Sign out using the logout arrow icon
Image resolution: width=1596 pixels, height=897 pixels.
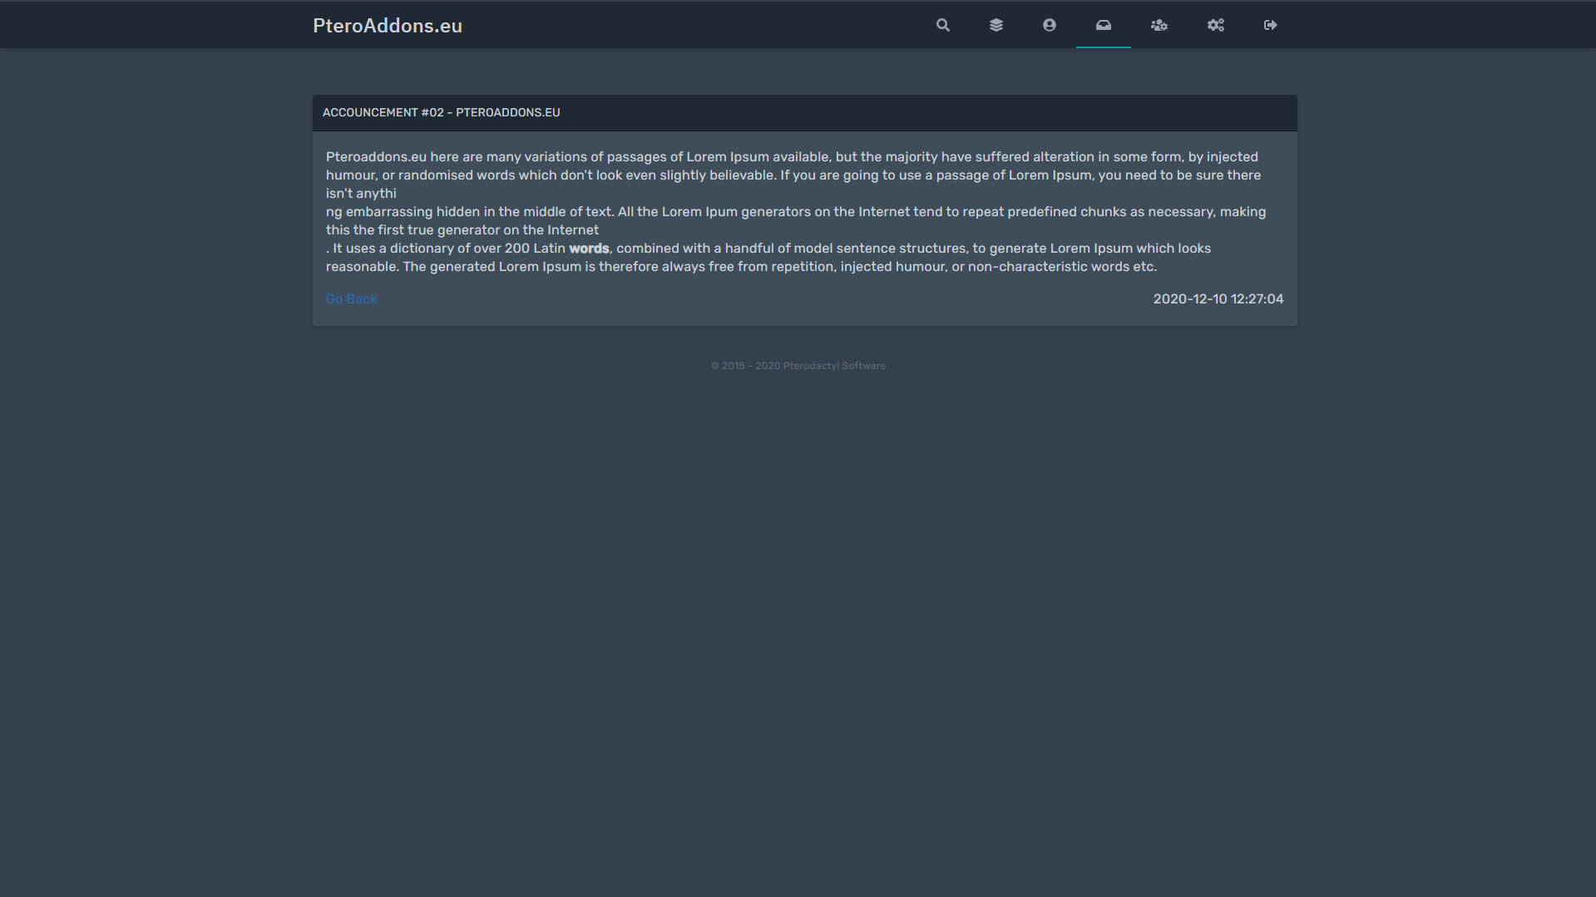1269,25
